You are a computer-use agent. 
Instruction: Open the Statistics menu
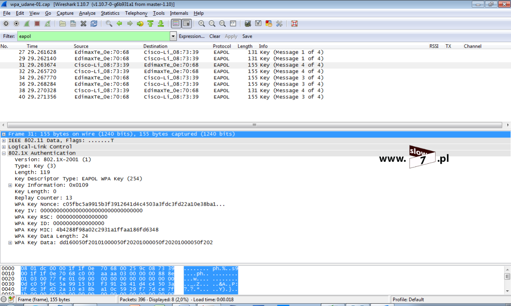(110, 13)
